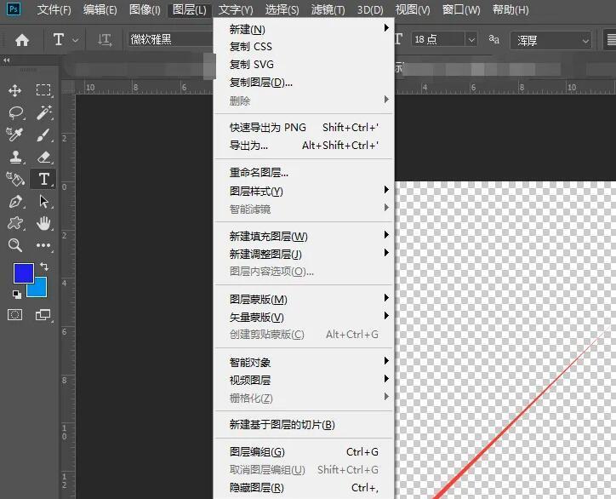This screenshot has width=616, height=499.
Task: Select the Rectangular Marquee tool
Action: (x=43, y=90)
